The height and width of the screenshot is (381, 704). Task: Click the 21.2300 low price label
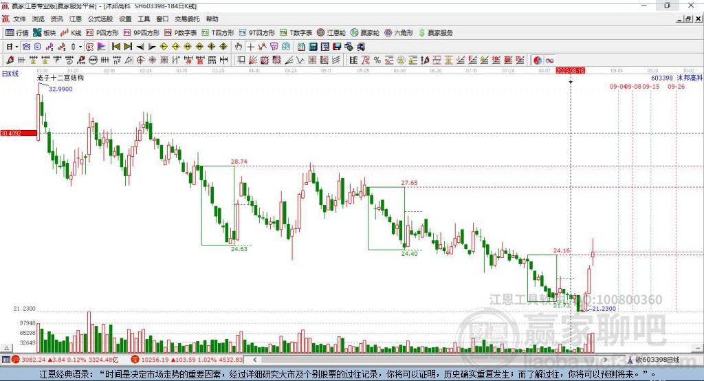604,309
